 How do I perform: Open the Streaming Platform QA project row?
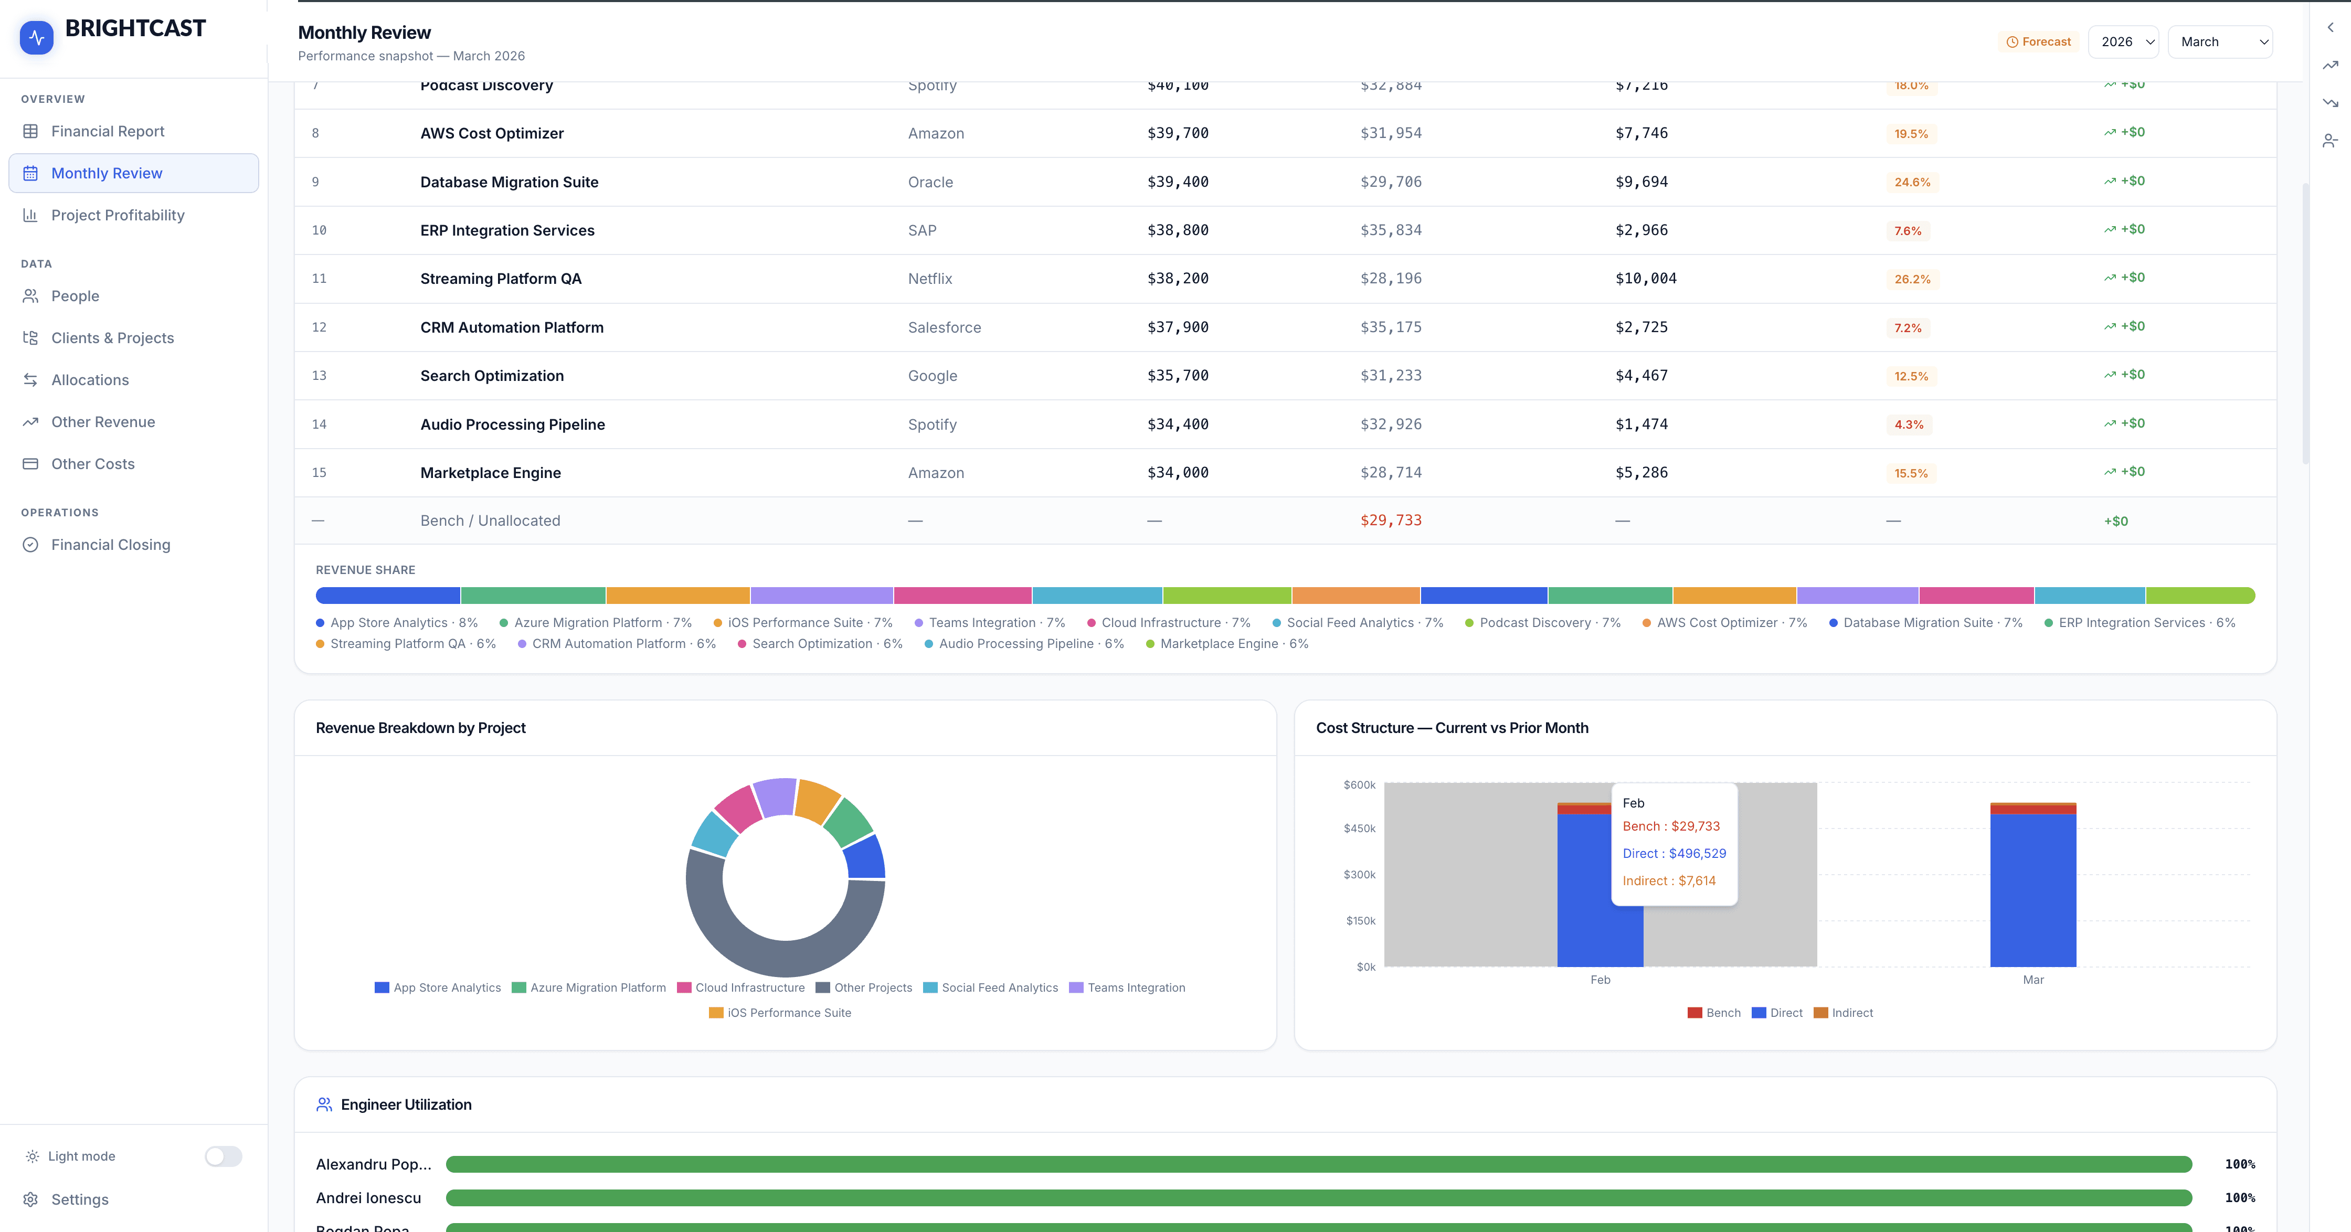click(500, 278)
